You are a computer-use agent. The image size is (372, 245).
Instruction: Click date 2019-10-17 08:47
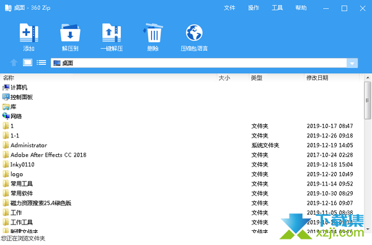tap(330, 126)
